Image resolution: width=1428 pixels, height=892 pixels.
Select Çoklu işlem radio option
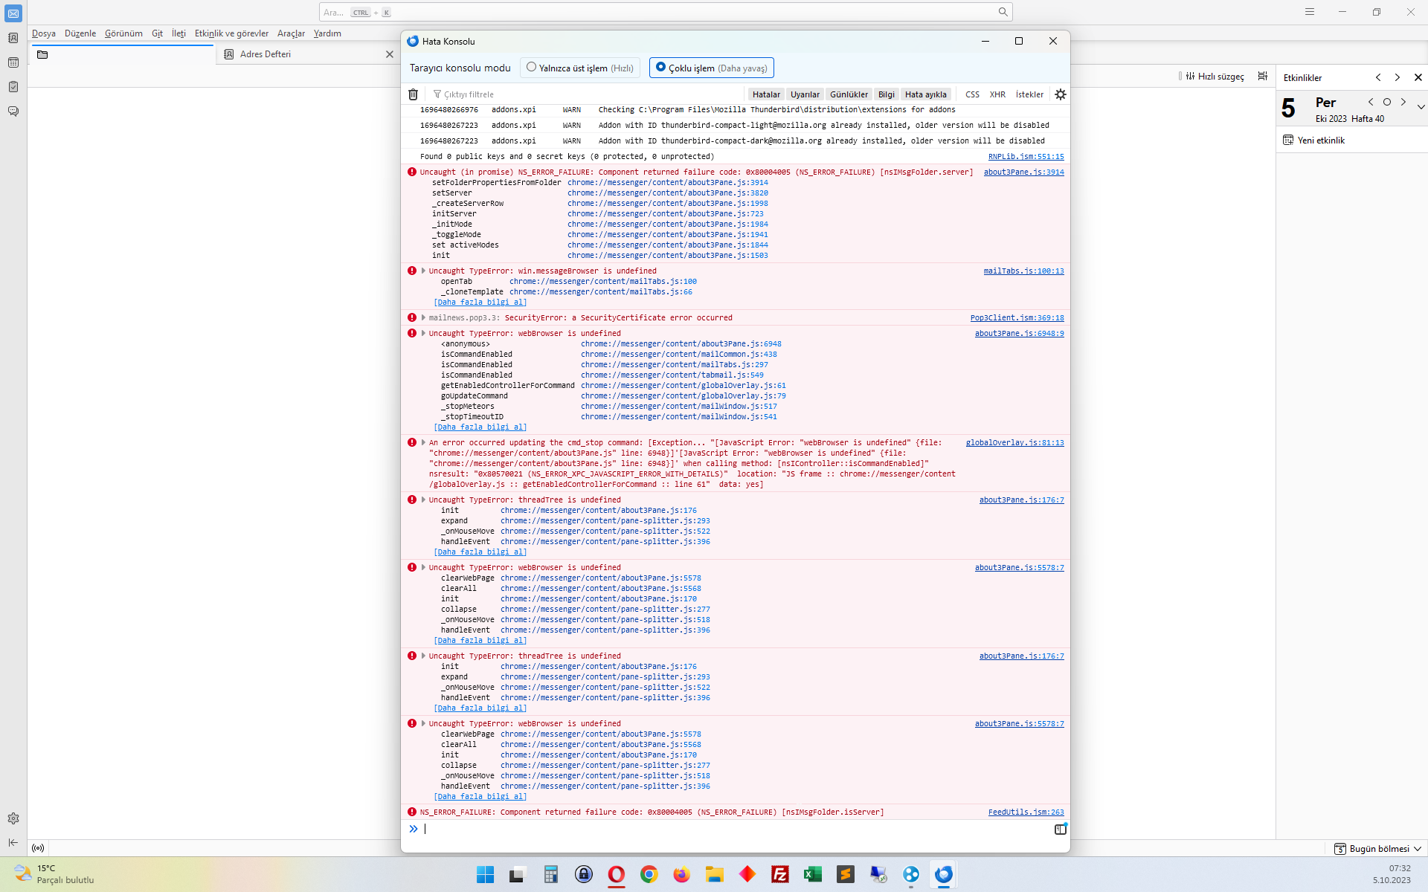pos(660,68)
